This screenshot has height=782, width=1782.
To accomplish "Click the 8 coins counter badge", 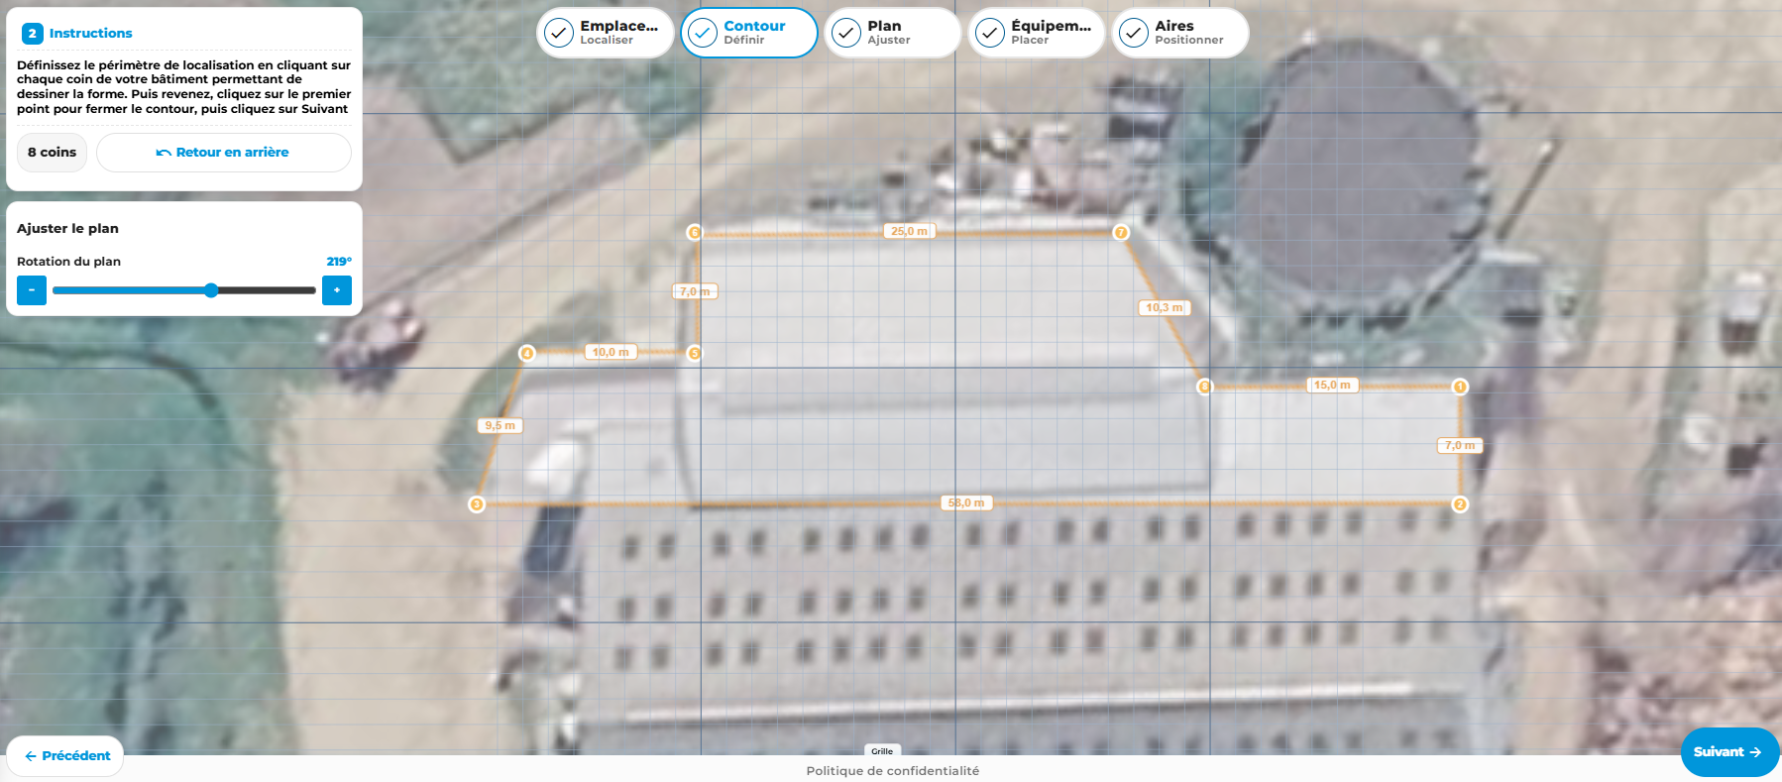I will pos(53,153).
